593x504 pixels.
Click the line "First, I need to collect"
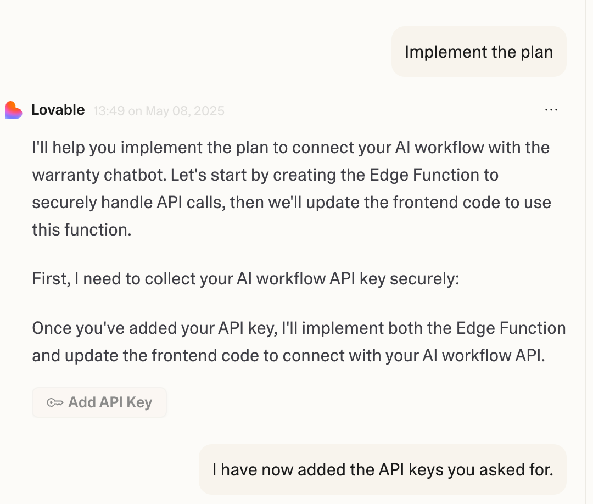(245, 279)
